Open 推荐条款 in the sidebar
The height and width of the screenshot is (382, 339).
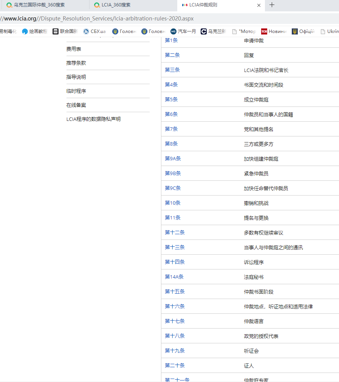(x=76, y=63)
